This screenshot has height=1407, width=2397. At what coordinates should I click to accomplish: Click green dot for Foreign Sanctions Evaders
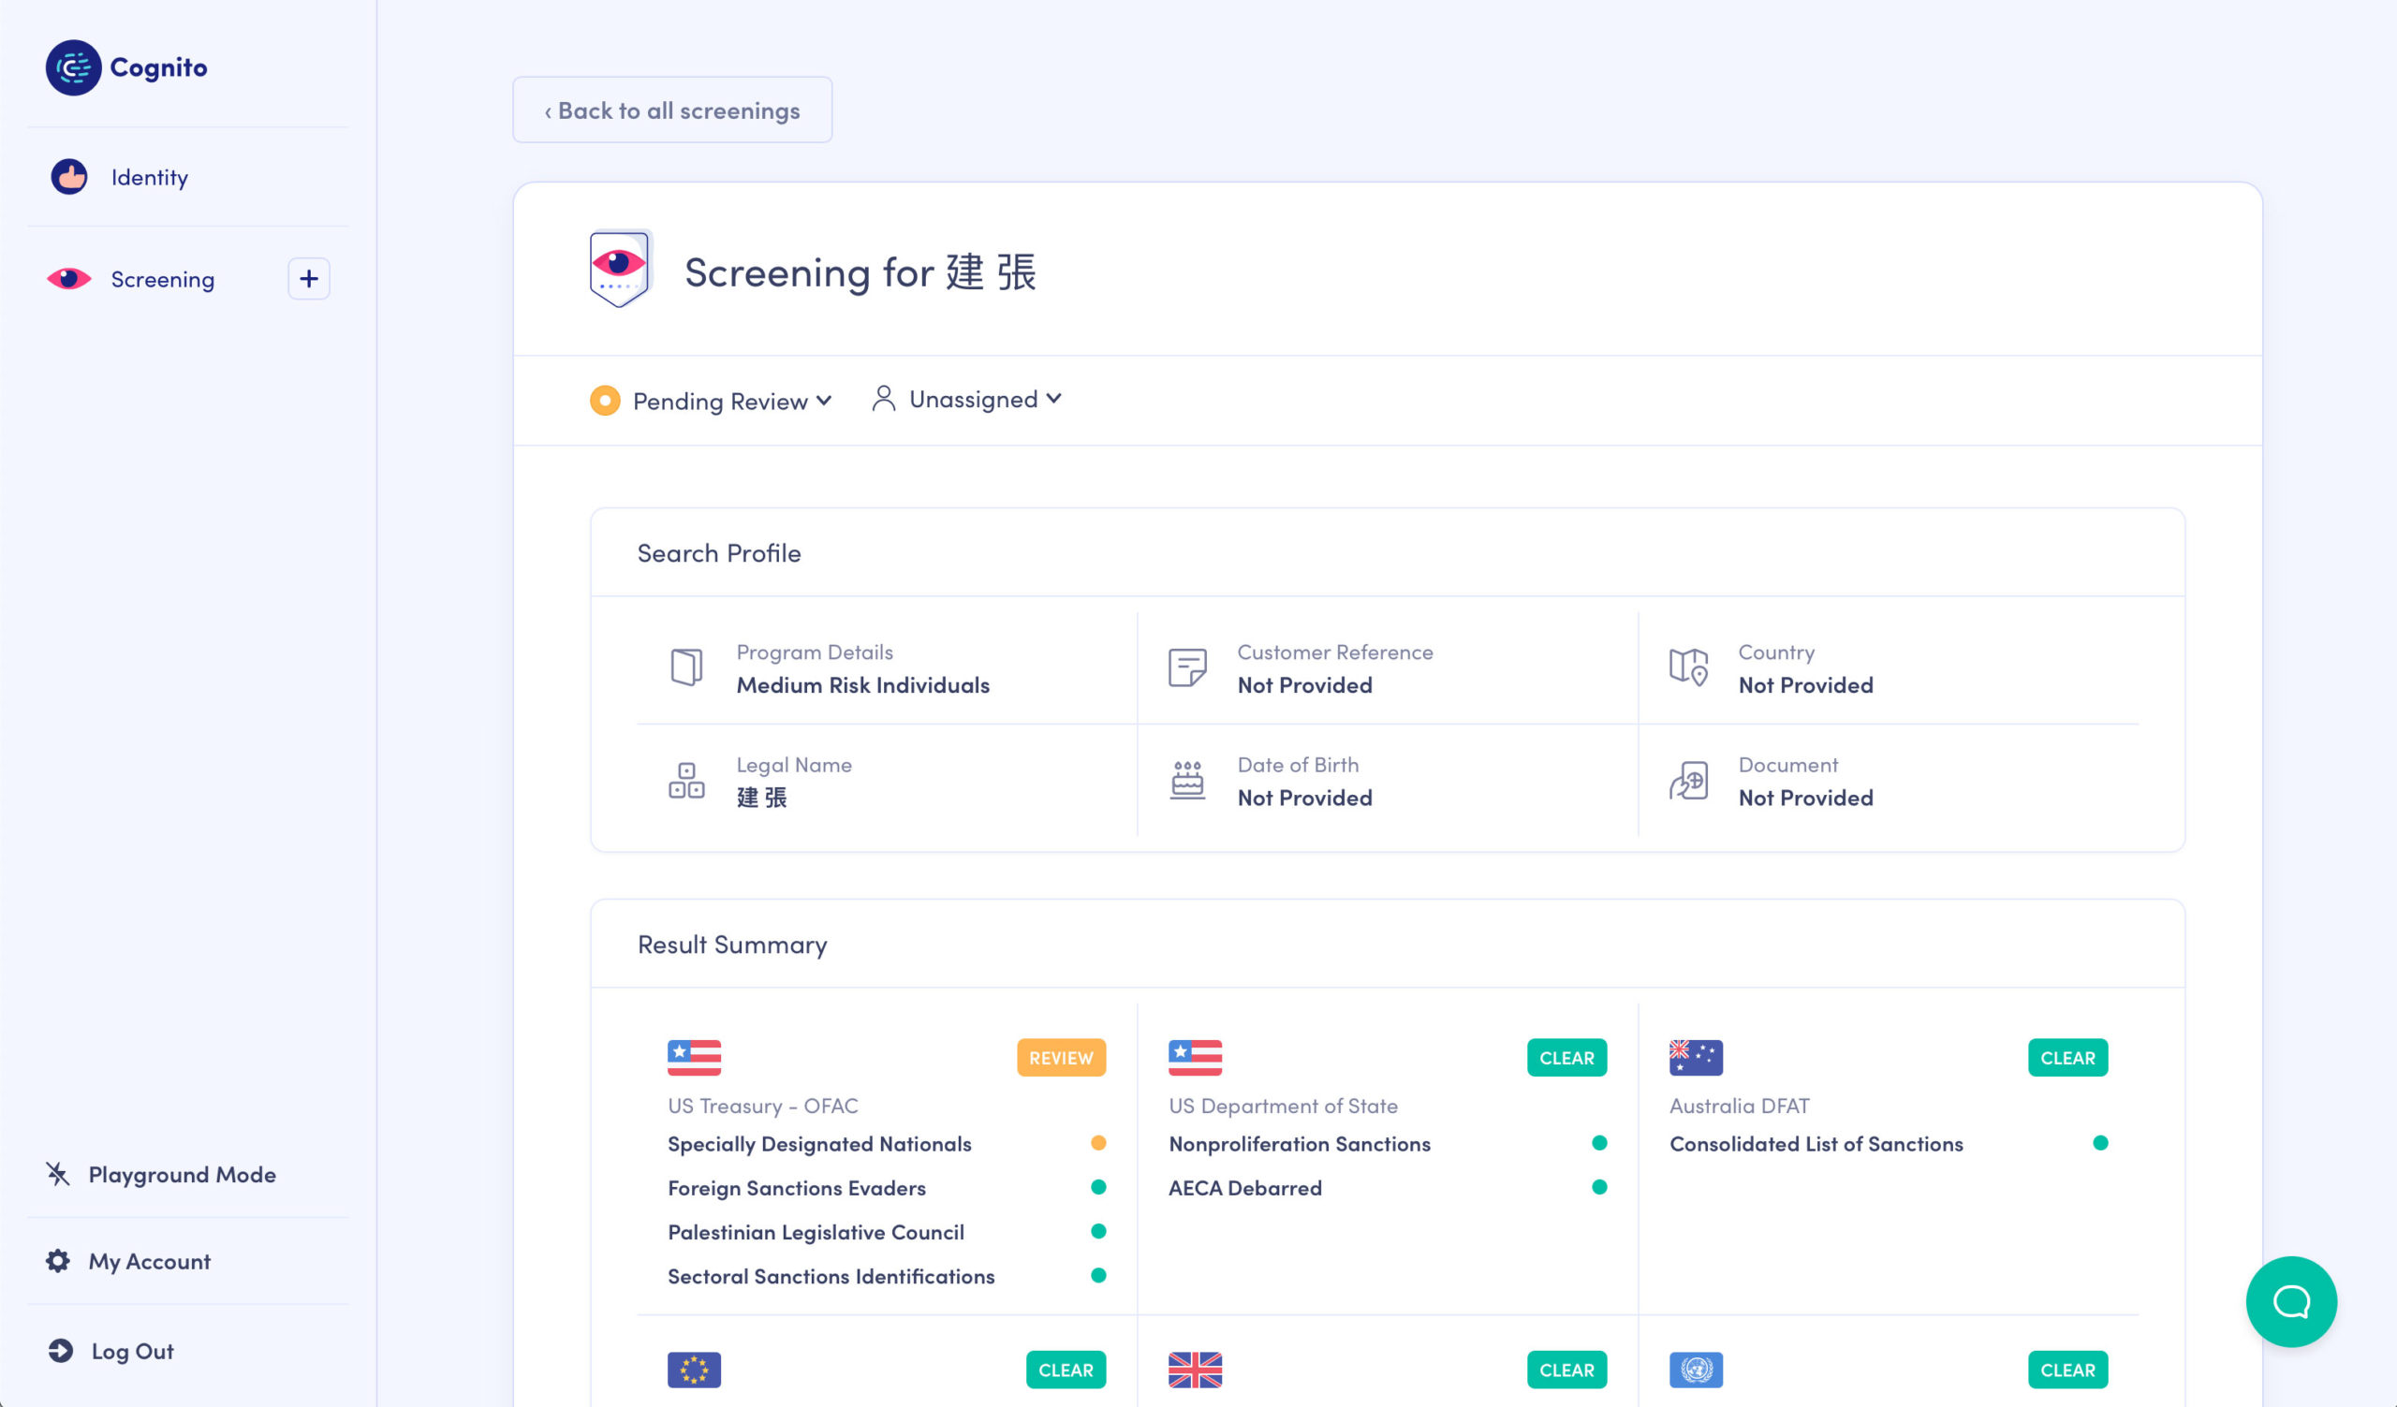point(1098,1186)
